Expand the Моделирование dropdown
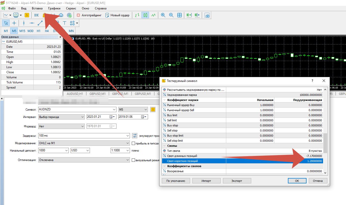Image resolution: width=346 pixels, height=205 pixels. [128, 143]
